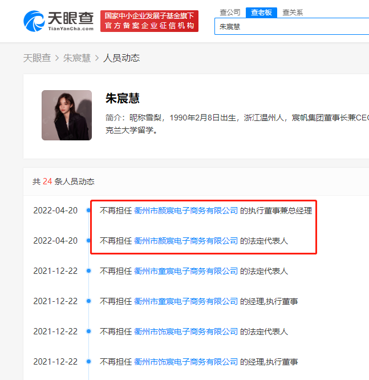Open 衢州市童宸电子商务有限公司 in the 经理,执行董事 row
This screenshot has width=369, height=380.
(186, 301)
